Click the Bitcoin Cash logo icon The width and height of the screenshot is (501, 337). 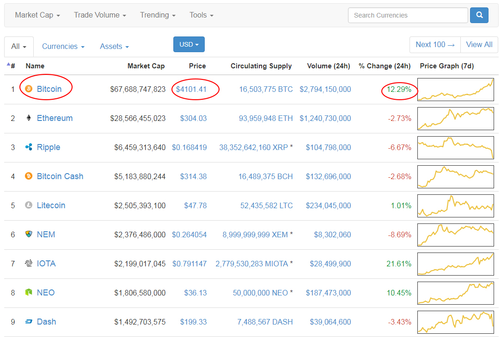[x=29, y=176]
